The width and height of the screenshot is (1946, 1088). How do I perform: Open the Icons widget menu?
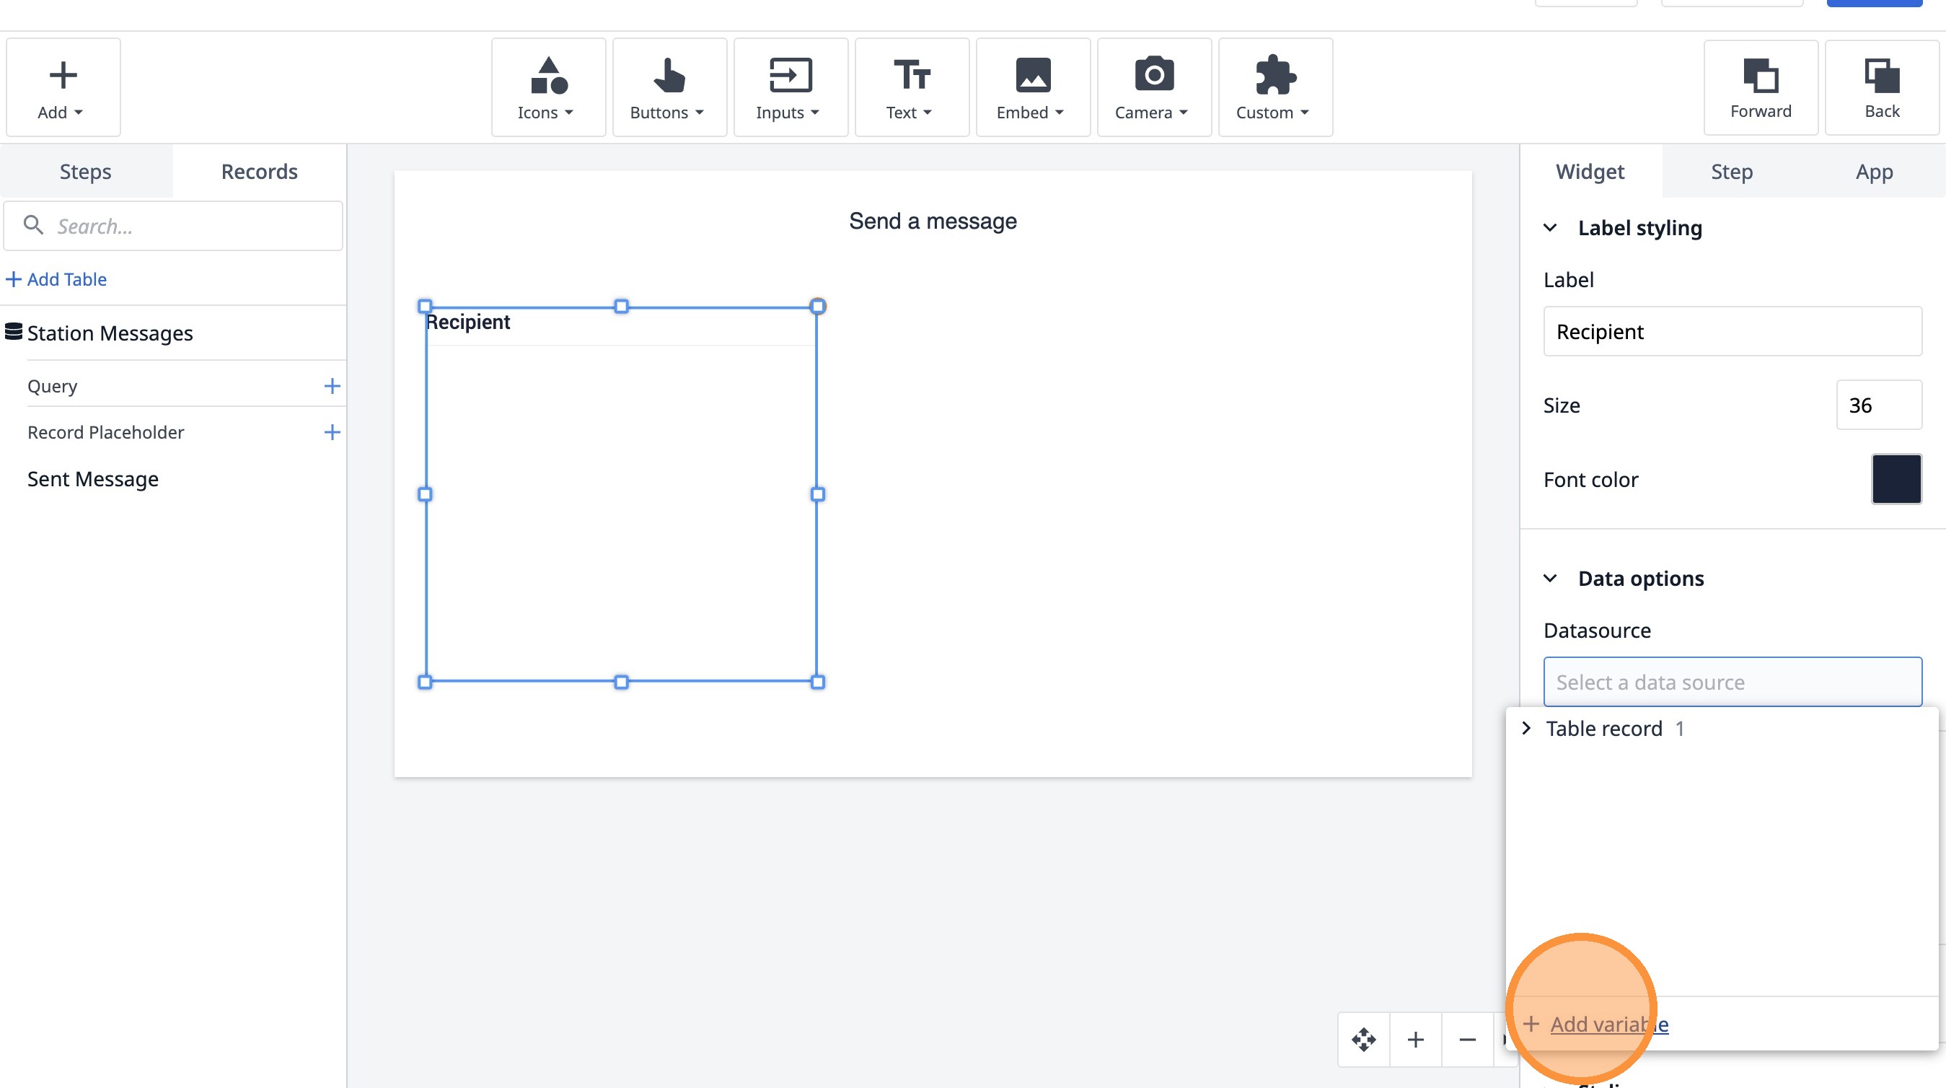pyautogui.click(x=547, y=87)
